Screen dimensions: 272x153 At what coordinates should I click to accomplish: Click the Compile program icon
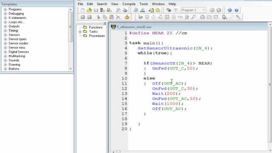pos(169,10)
